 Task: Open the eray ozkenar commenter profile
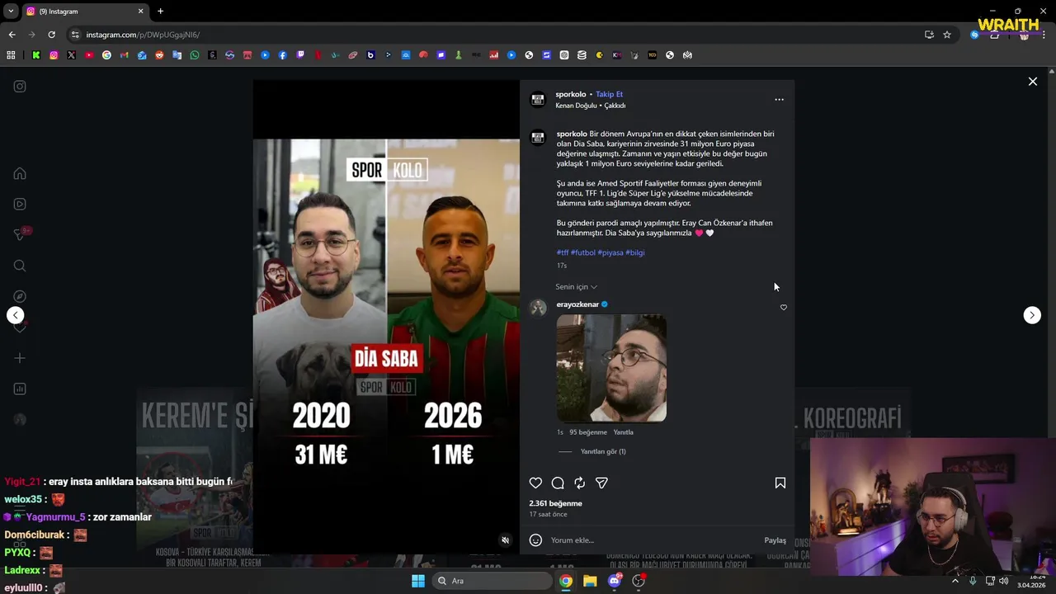pyautogui.click(x=577, y=304)
